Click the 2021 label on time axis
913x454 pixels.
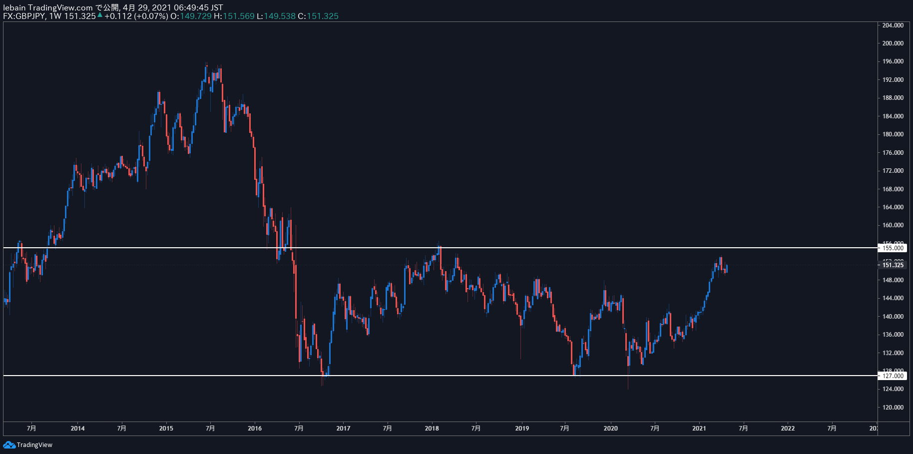699,428
